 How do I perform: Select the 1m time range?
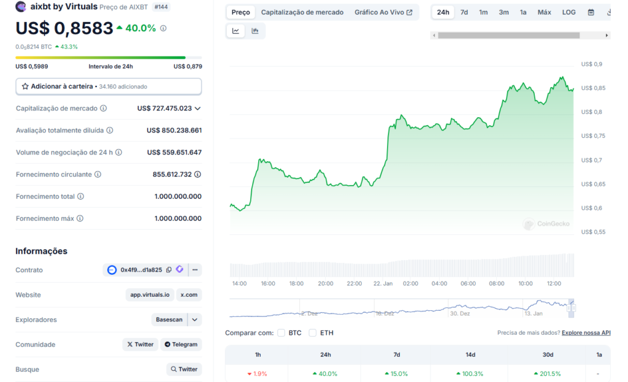coord(483,12)
